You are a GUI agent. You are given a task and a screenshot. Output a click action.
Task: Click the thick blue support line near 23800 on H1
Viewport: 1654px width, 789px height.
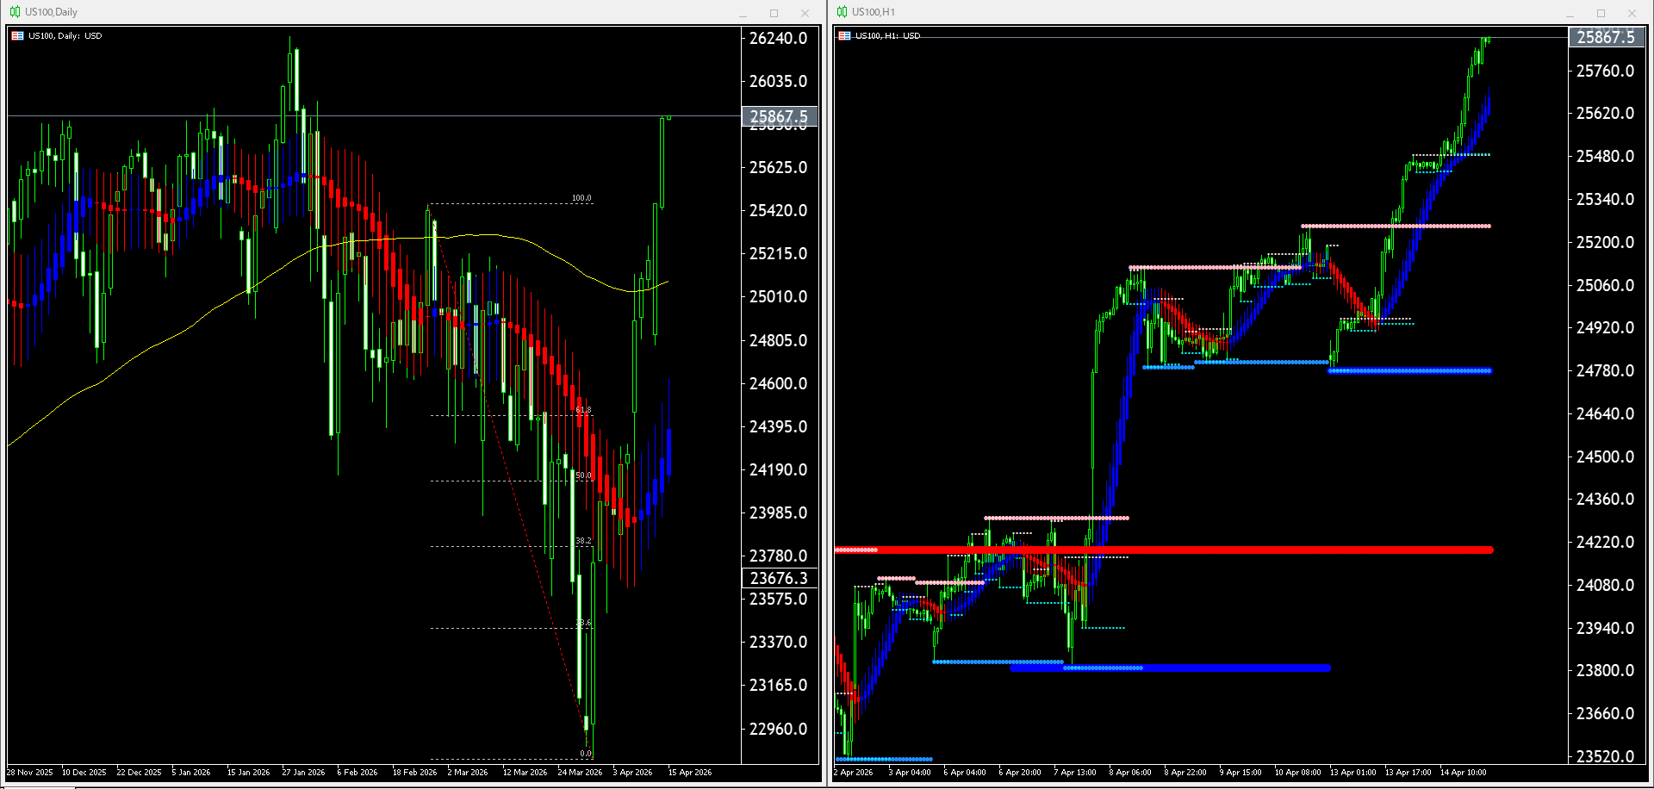point(1170,668)
